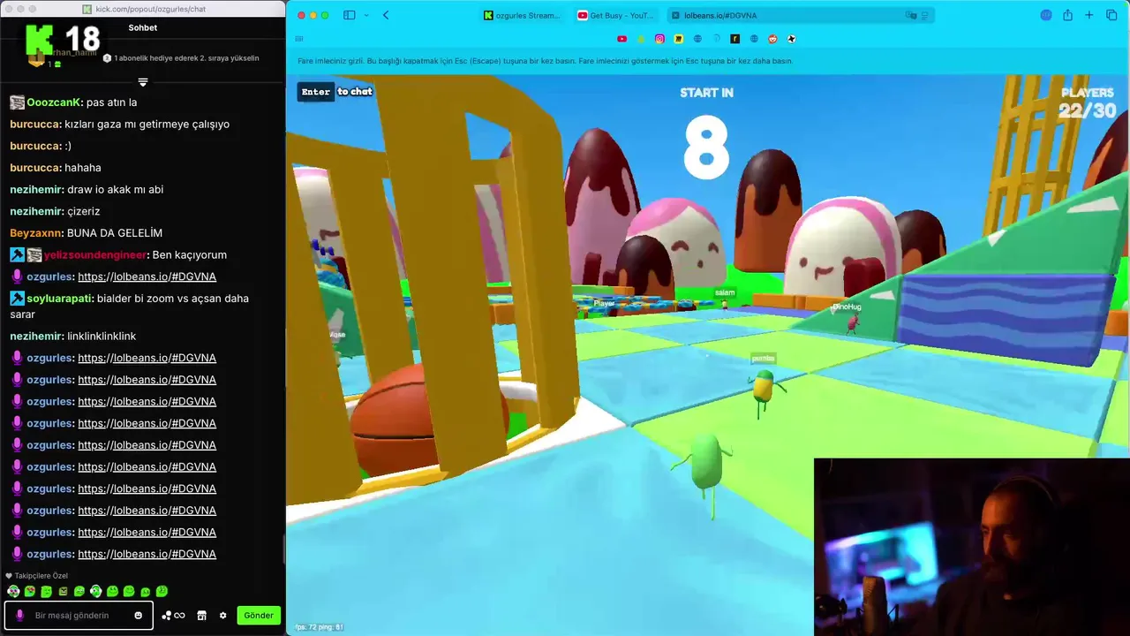Click the fps and ping readout
The height and width of the screenshot is (636, 1130).
coord(319,627)
